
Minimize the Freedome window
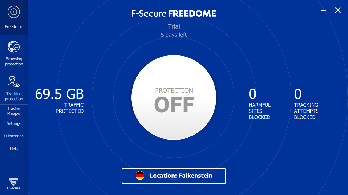pyautogui.click(x=323, y=10)
